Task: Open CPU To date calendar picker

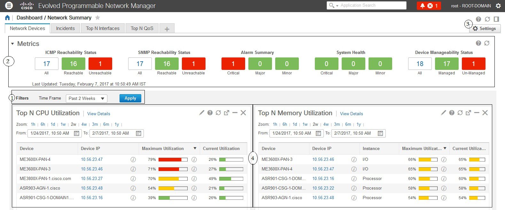Action: click(138, 133)
